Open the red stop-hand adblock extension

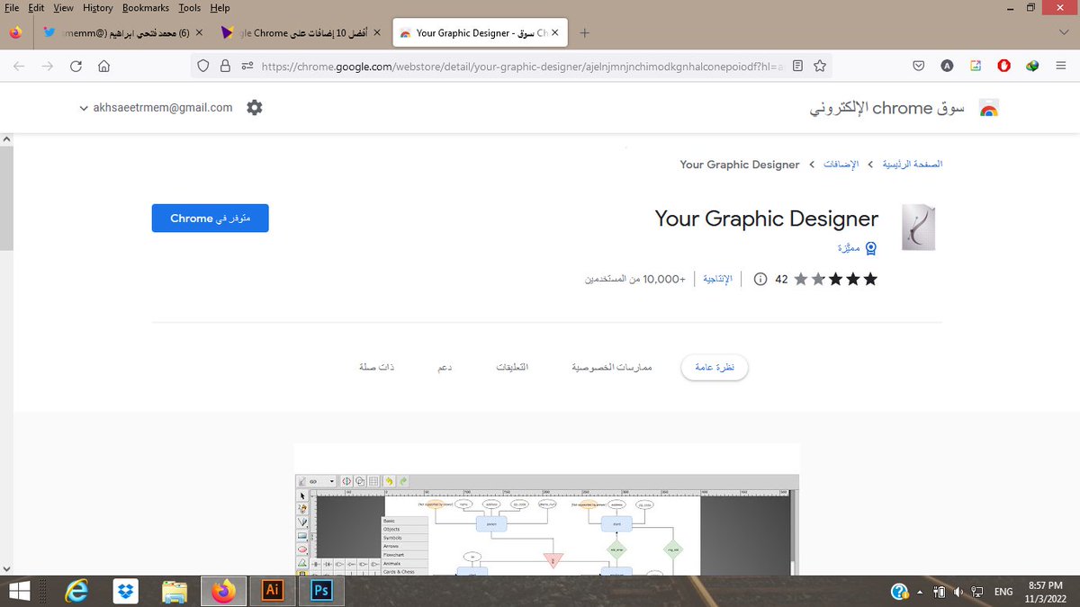tap(1004, 66)
